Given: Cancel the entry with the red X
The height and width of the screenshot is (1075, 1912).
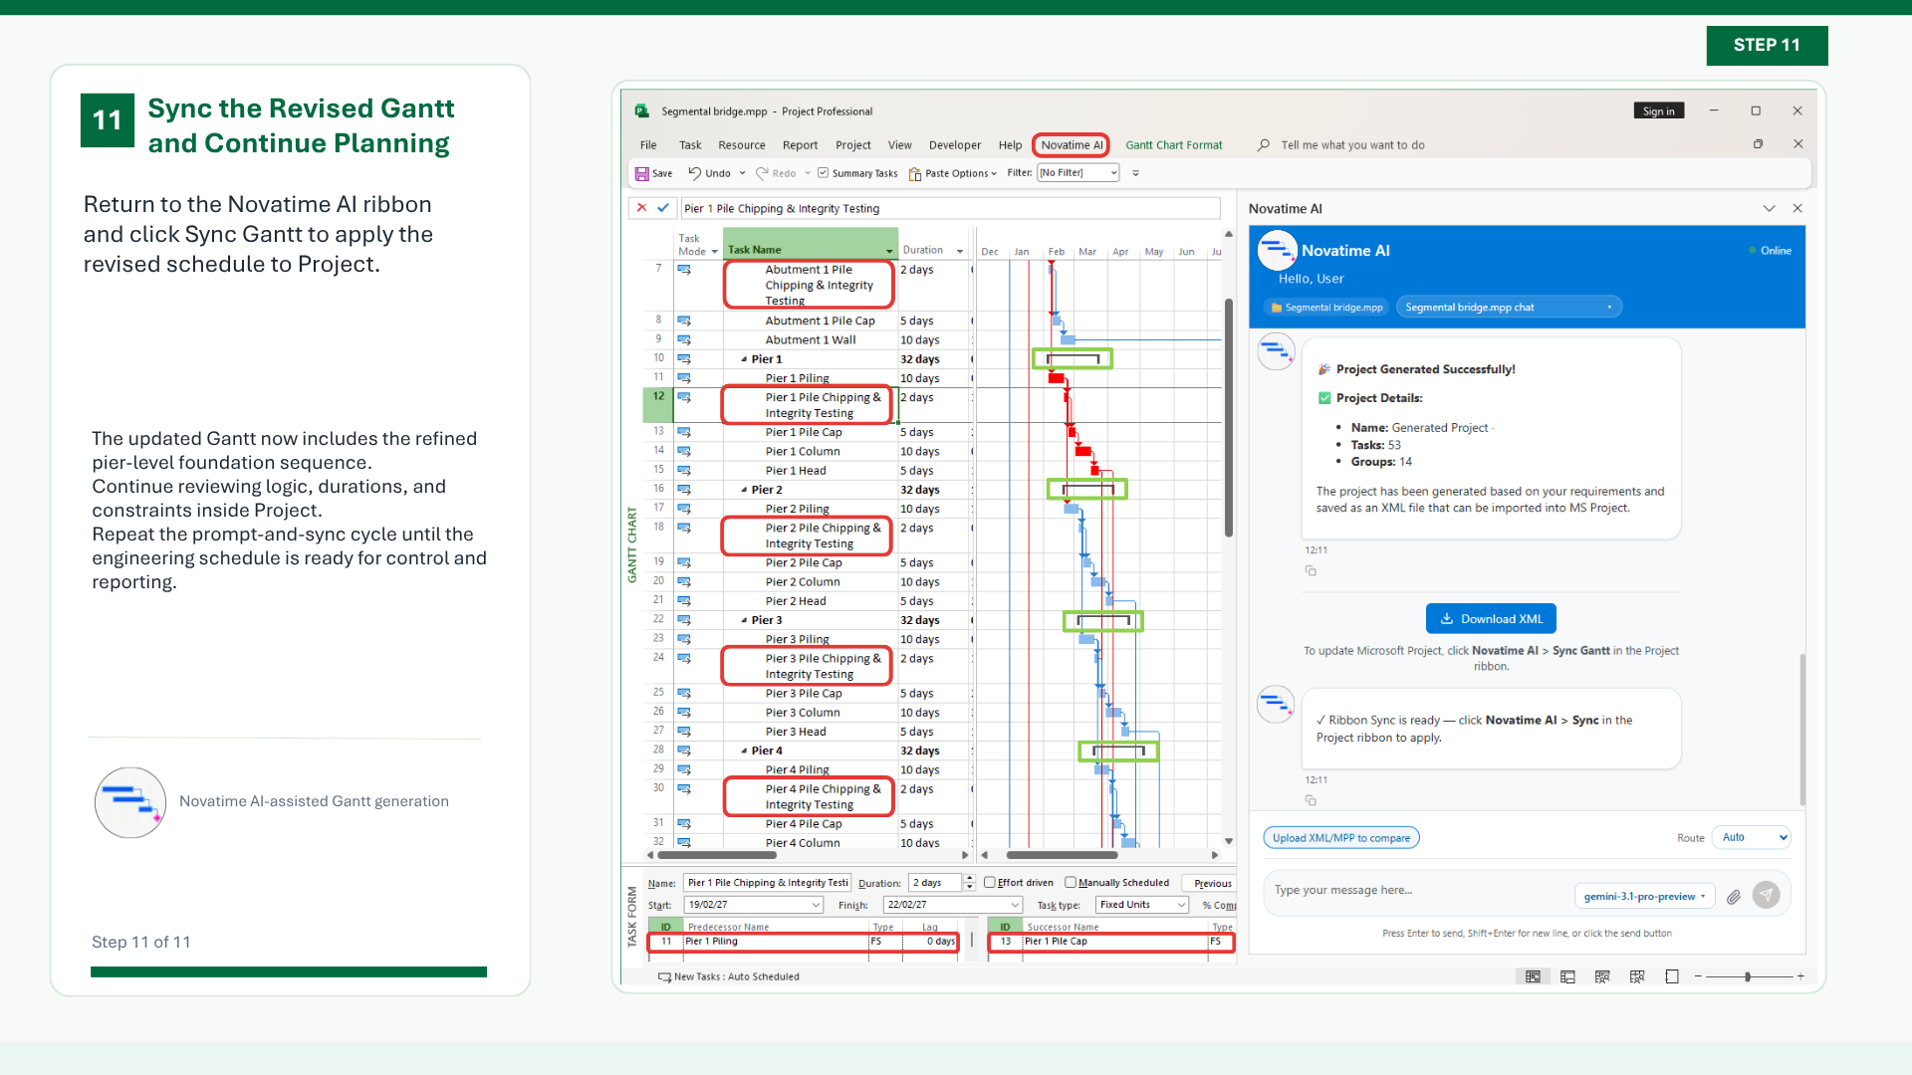Looking at the screenshot, I should coord(641,208).
